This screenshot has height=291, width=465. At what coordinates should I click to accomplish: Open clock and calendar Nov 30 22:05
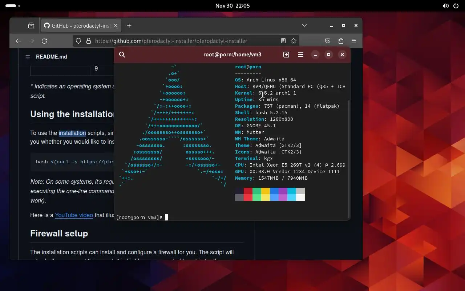click(x=232, y=6)
